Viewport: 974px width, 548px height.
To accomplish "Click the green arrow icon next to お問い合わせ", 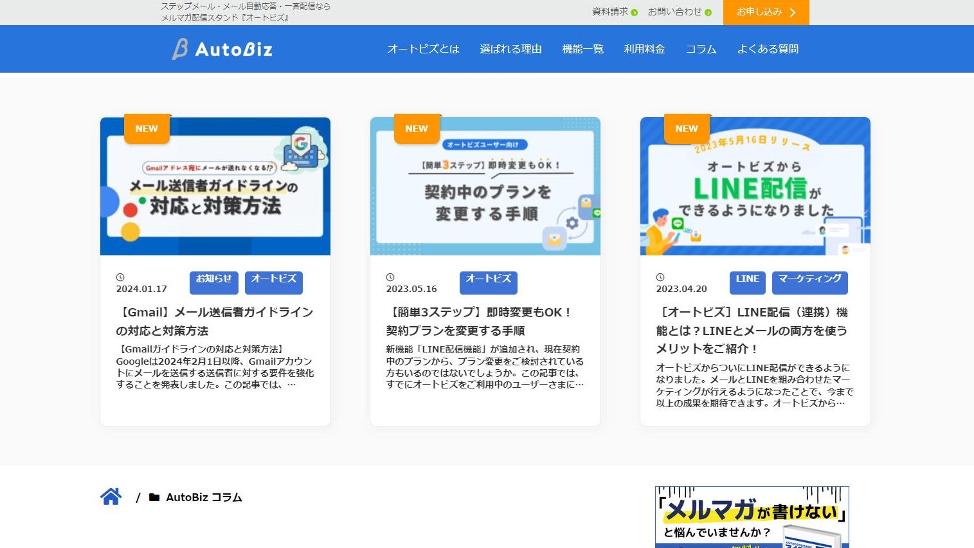I will [708, 12].
